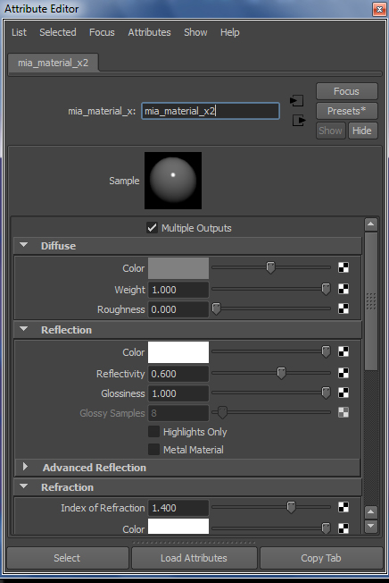Screen dimensions: 389x583
Task: Uncheck the Multiple Outputs checkbox
Action: coord(152,227)
